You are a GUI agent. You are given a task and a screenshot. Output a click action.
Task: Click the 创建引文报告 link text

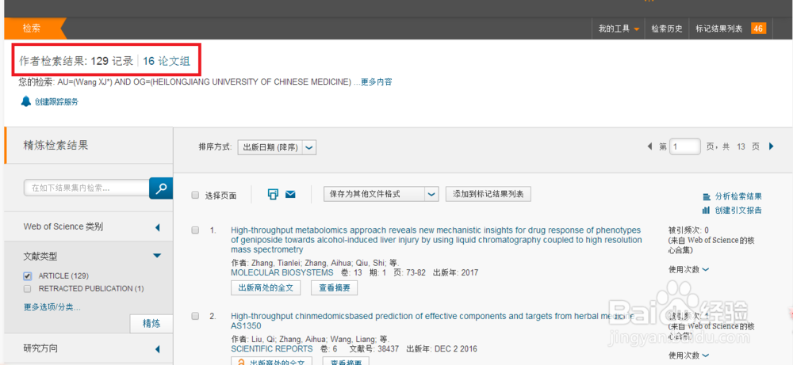click(x=738, y=210)
